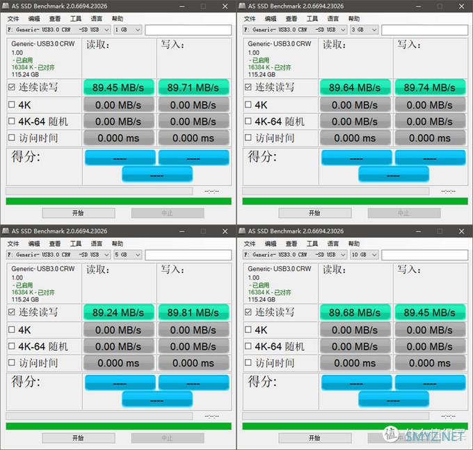Click the 89.81 MB/s write result
The image size is (473, 450).
193,312
